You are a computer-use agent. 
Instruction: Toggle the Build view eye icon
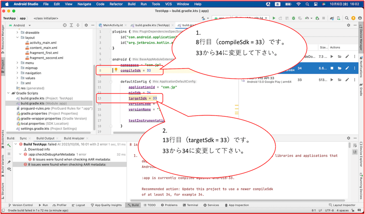[9, 169]
